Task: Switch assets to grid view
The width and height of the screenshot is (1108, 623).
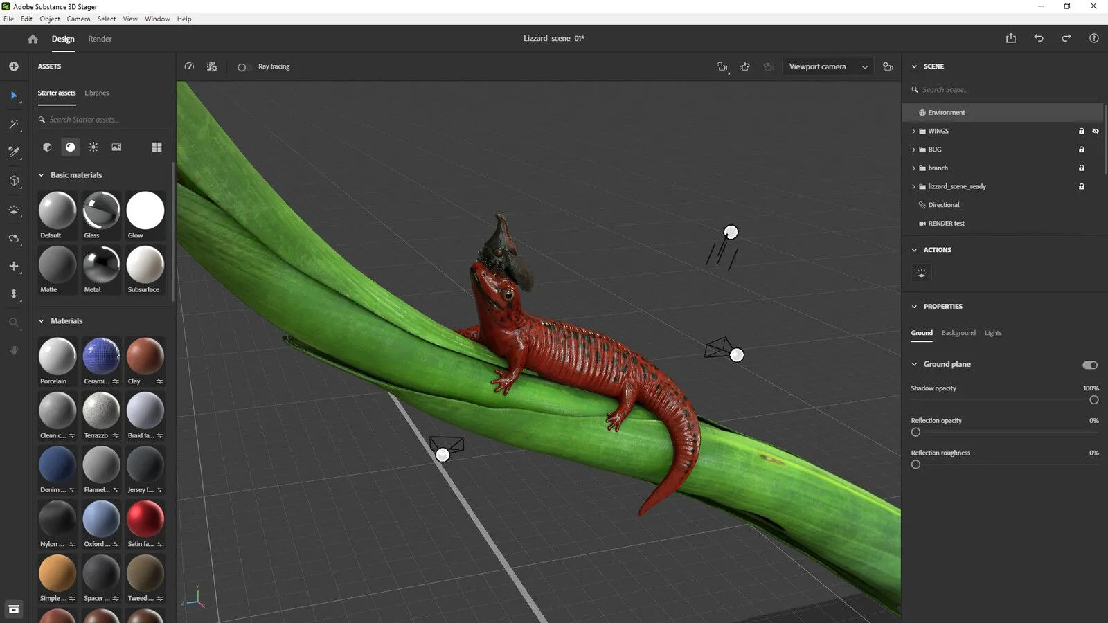Action: (x=157, y=147)
